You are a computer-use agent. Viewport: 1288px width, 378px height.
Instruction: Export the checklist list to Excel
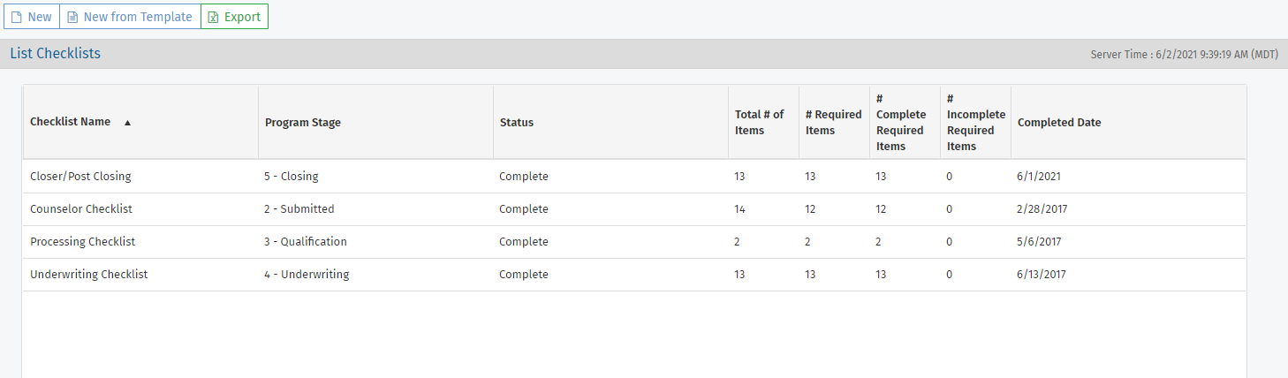point(234,17)
